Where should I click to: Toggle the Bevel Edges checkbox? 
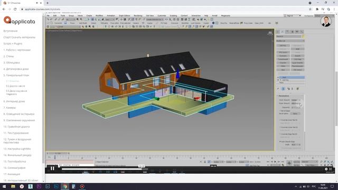click(280, 111)
